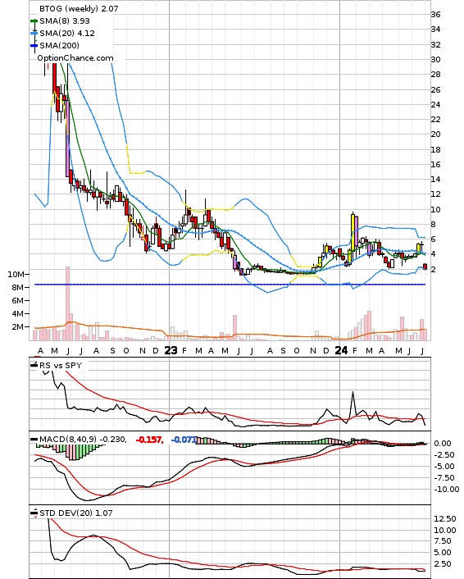The height and width of the screenshot is (579, 464).
Task: Click the 24 year marker on time axis
Action: pos(341,350)
